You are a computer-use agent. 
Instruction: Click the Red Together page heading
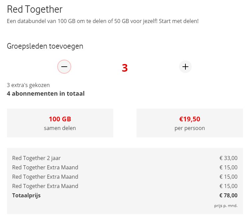35,9
